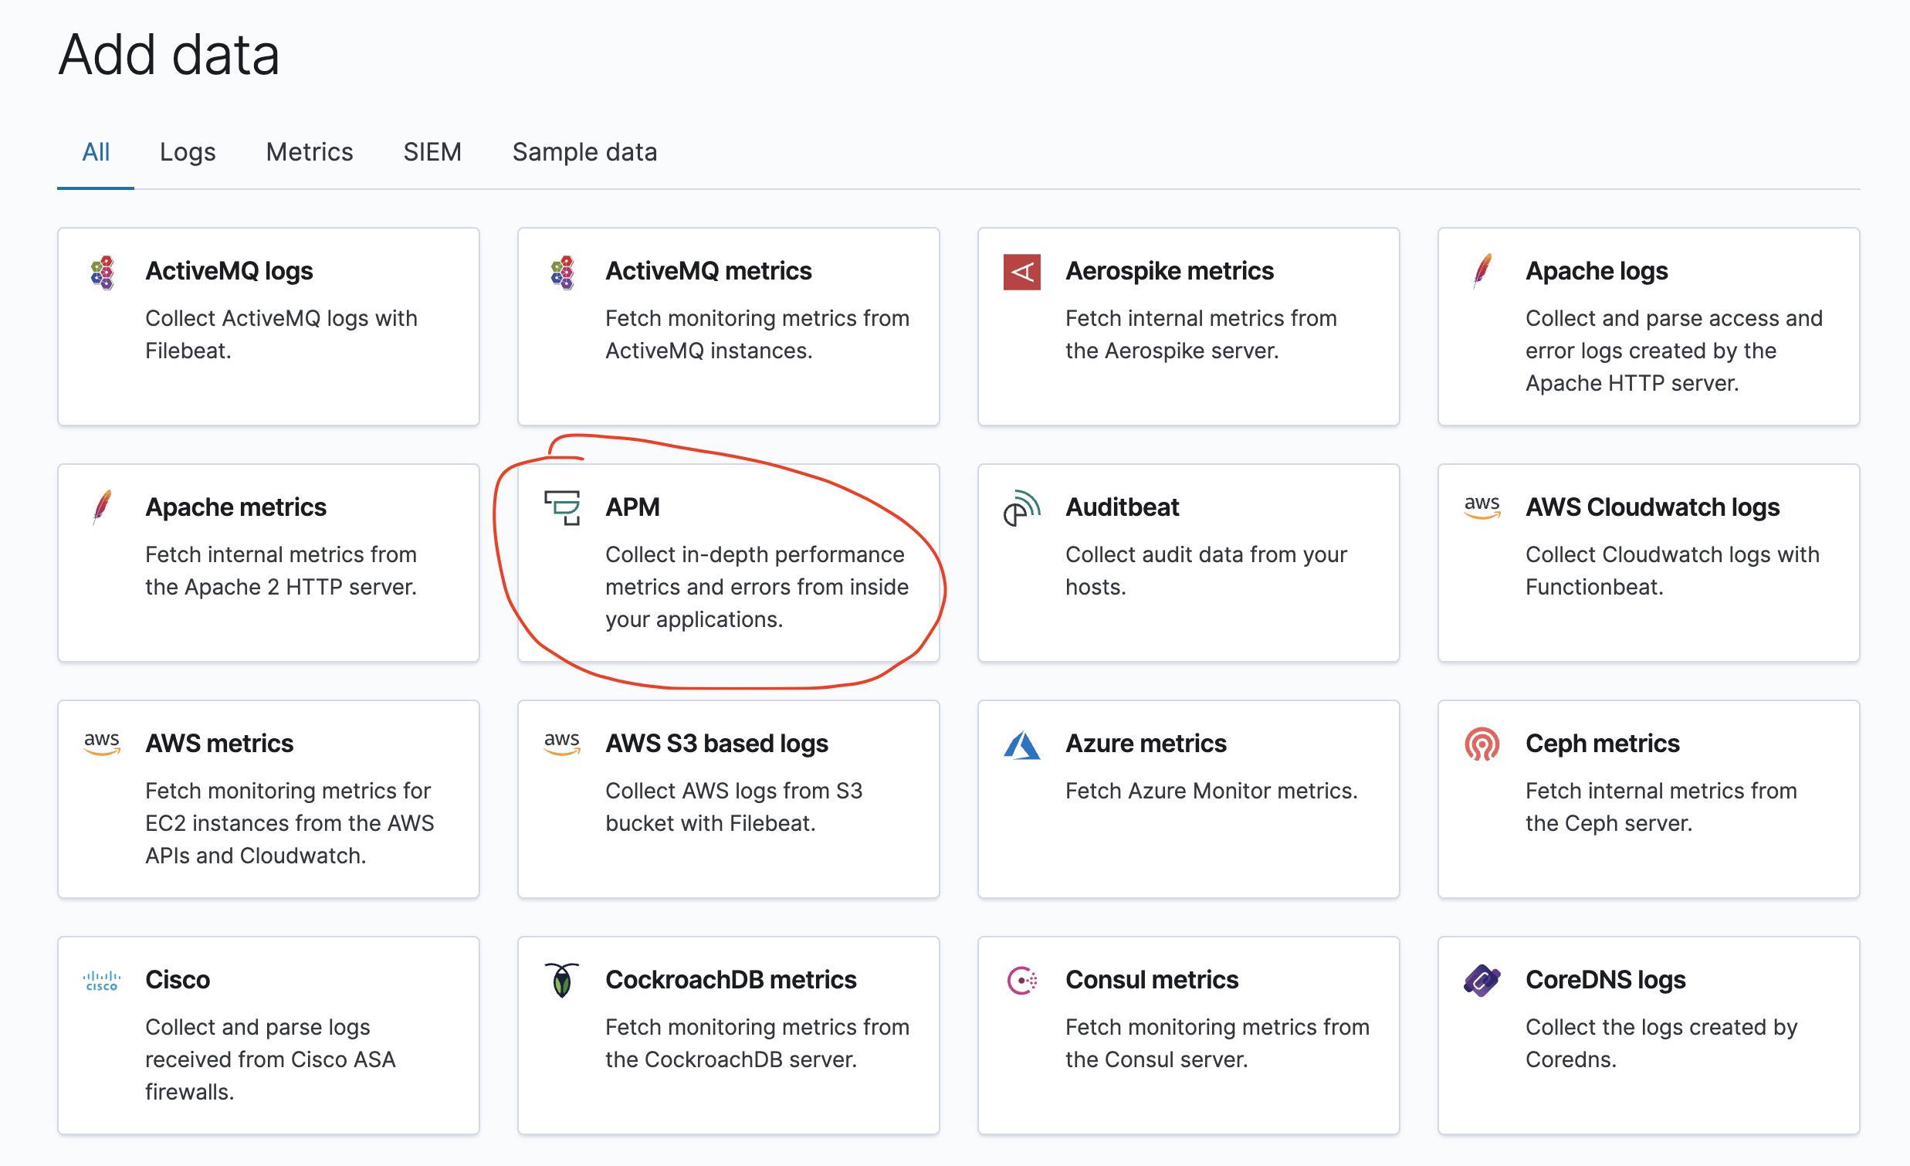
Task: Select the Aerospike metrics title
Action: coord(1169,270)
